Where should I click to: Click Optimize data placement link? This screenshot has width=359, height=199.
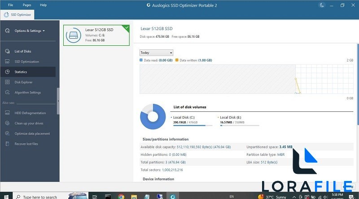pos(32,133)
